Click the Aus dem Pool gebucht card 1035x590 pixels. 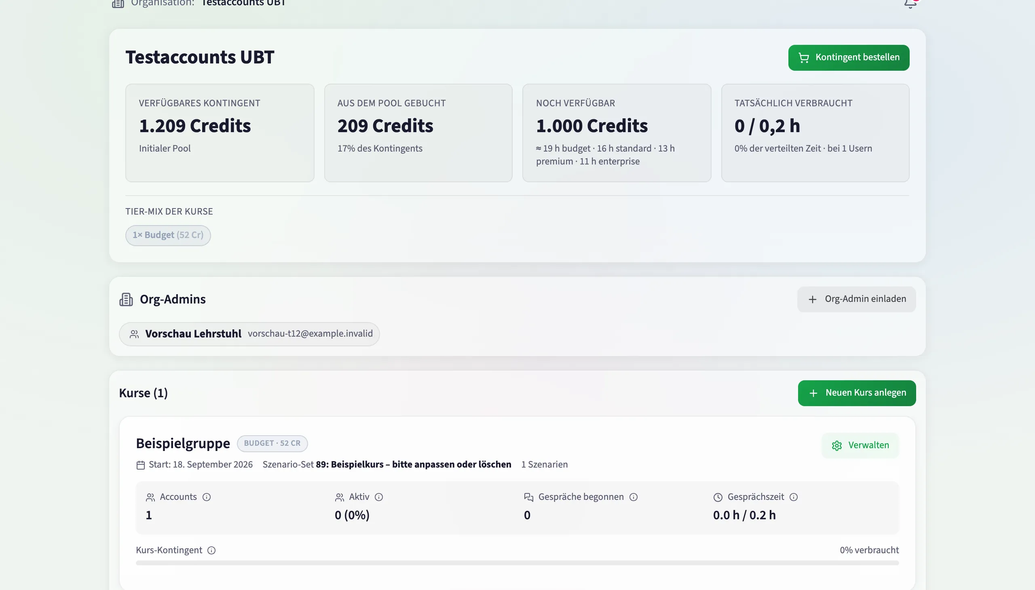[x=418, y=133]
